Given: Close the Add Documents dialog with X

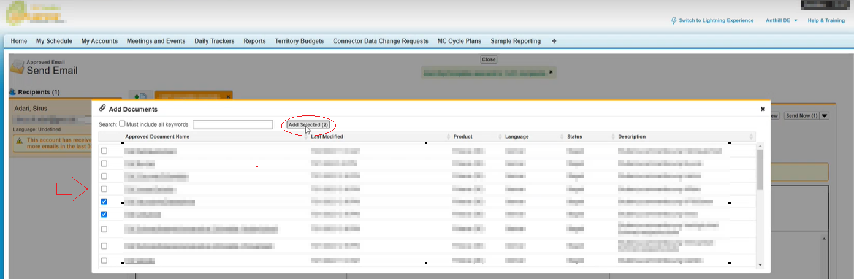Looking at the screenshot, I should (x=763, y=109).
